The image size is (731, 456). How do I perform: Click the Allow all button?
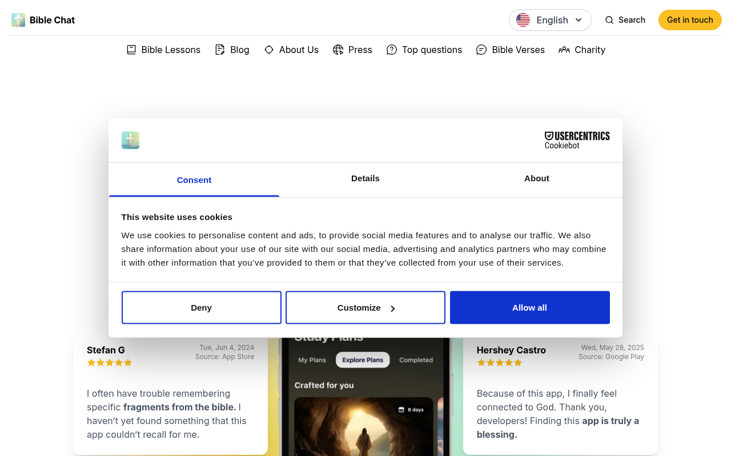529,307
